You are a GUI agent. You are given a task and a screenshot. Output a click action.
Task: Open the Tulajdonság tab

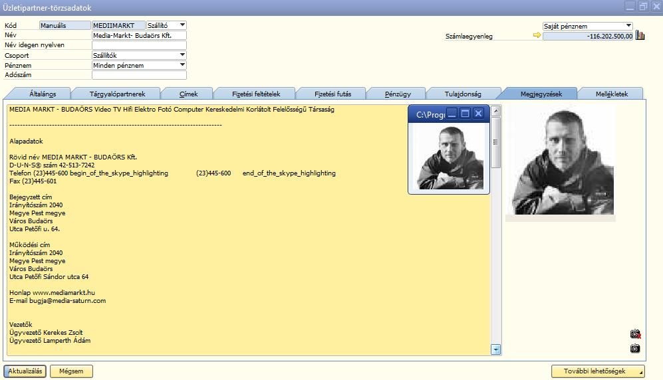(463, 94)
